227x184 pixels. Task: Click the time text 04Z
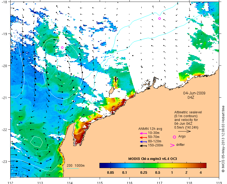(191, 97)
